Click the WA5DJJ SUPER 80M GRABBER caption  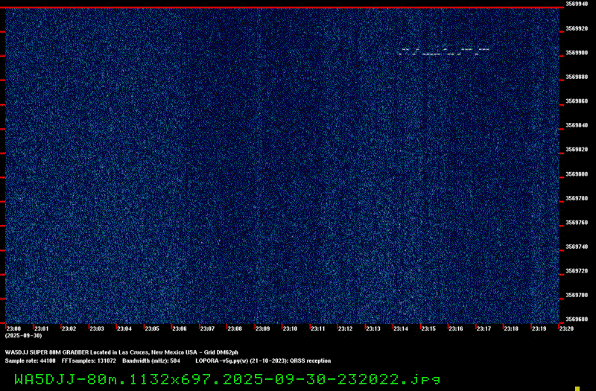121,352
